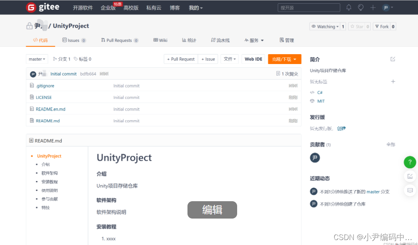Viewport: 418px width, 245px height.
Task: Click the lightbulb icon near notifications
Action: tap(360, 7)
